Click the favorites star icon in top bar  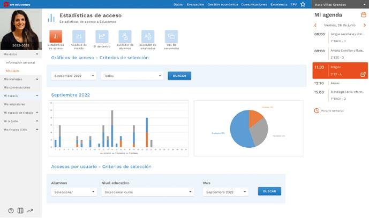tap(303, 4)
